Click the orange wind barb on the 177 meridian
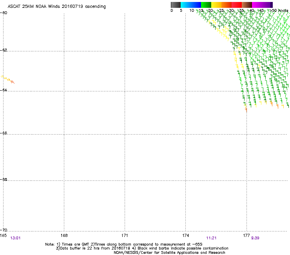This screenshot has height=255, width=290. pos(246,109)
